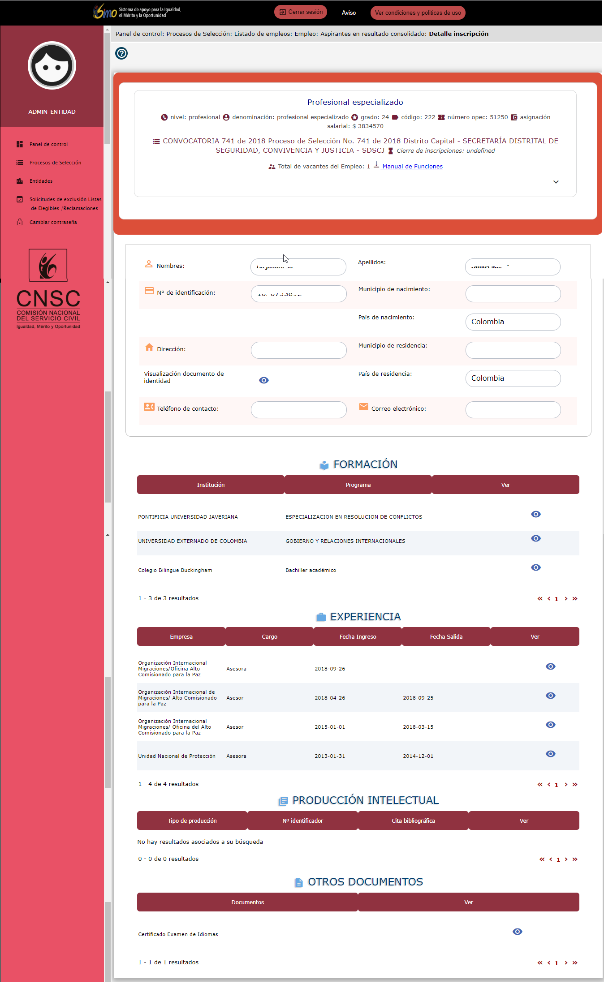604x984 pixels.
Task: Go to next page in Formación pagination
Action: tap(566, 599)
